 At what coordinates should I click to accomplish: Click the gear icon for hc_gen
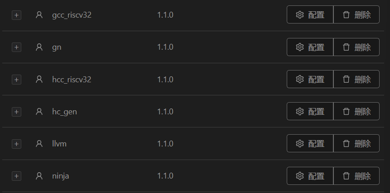pyautogui.click(x=299, y=111)
